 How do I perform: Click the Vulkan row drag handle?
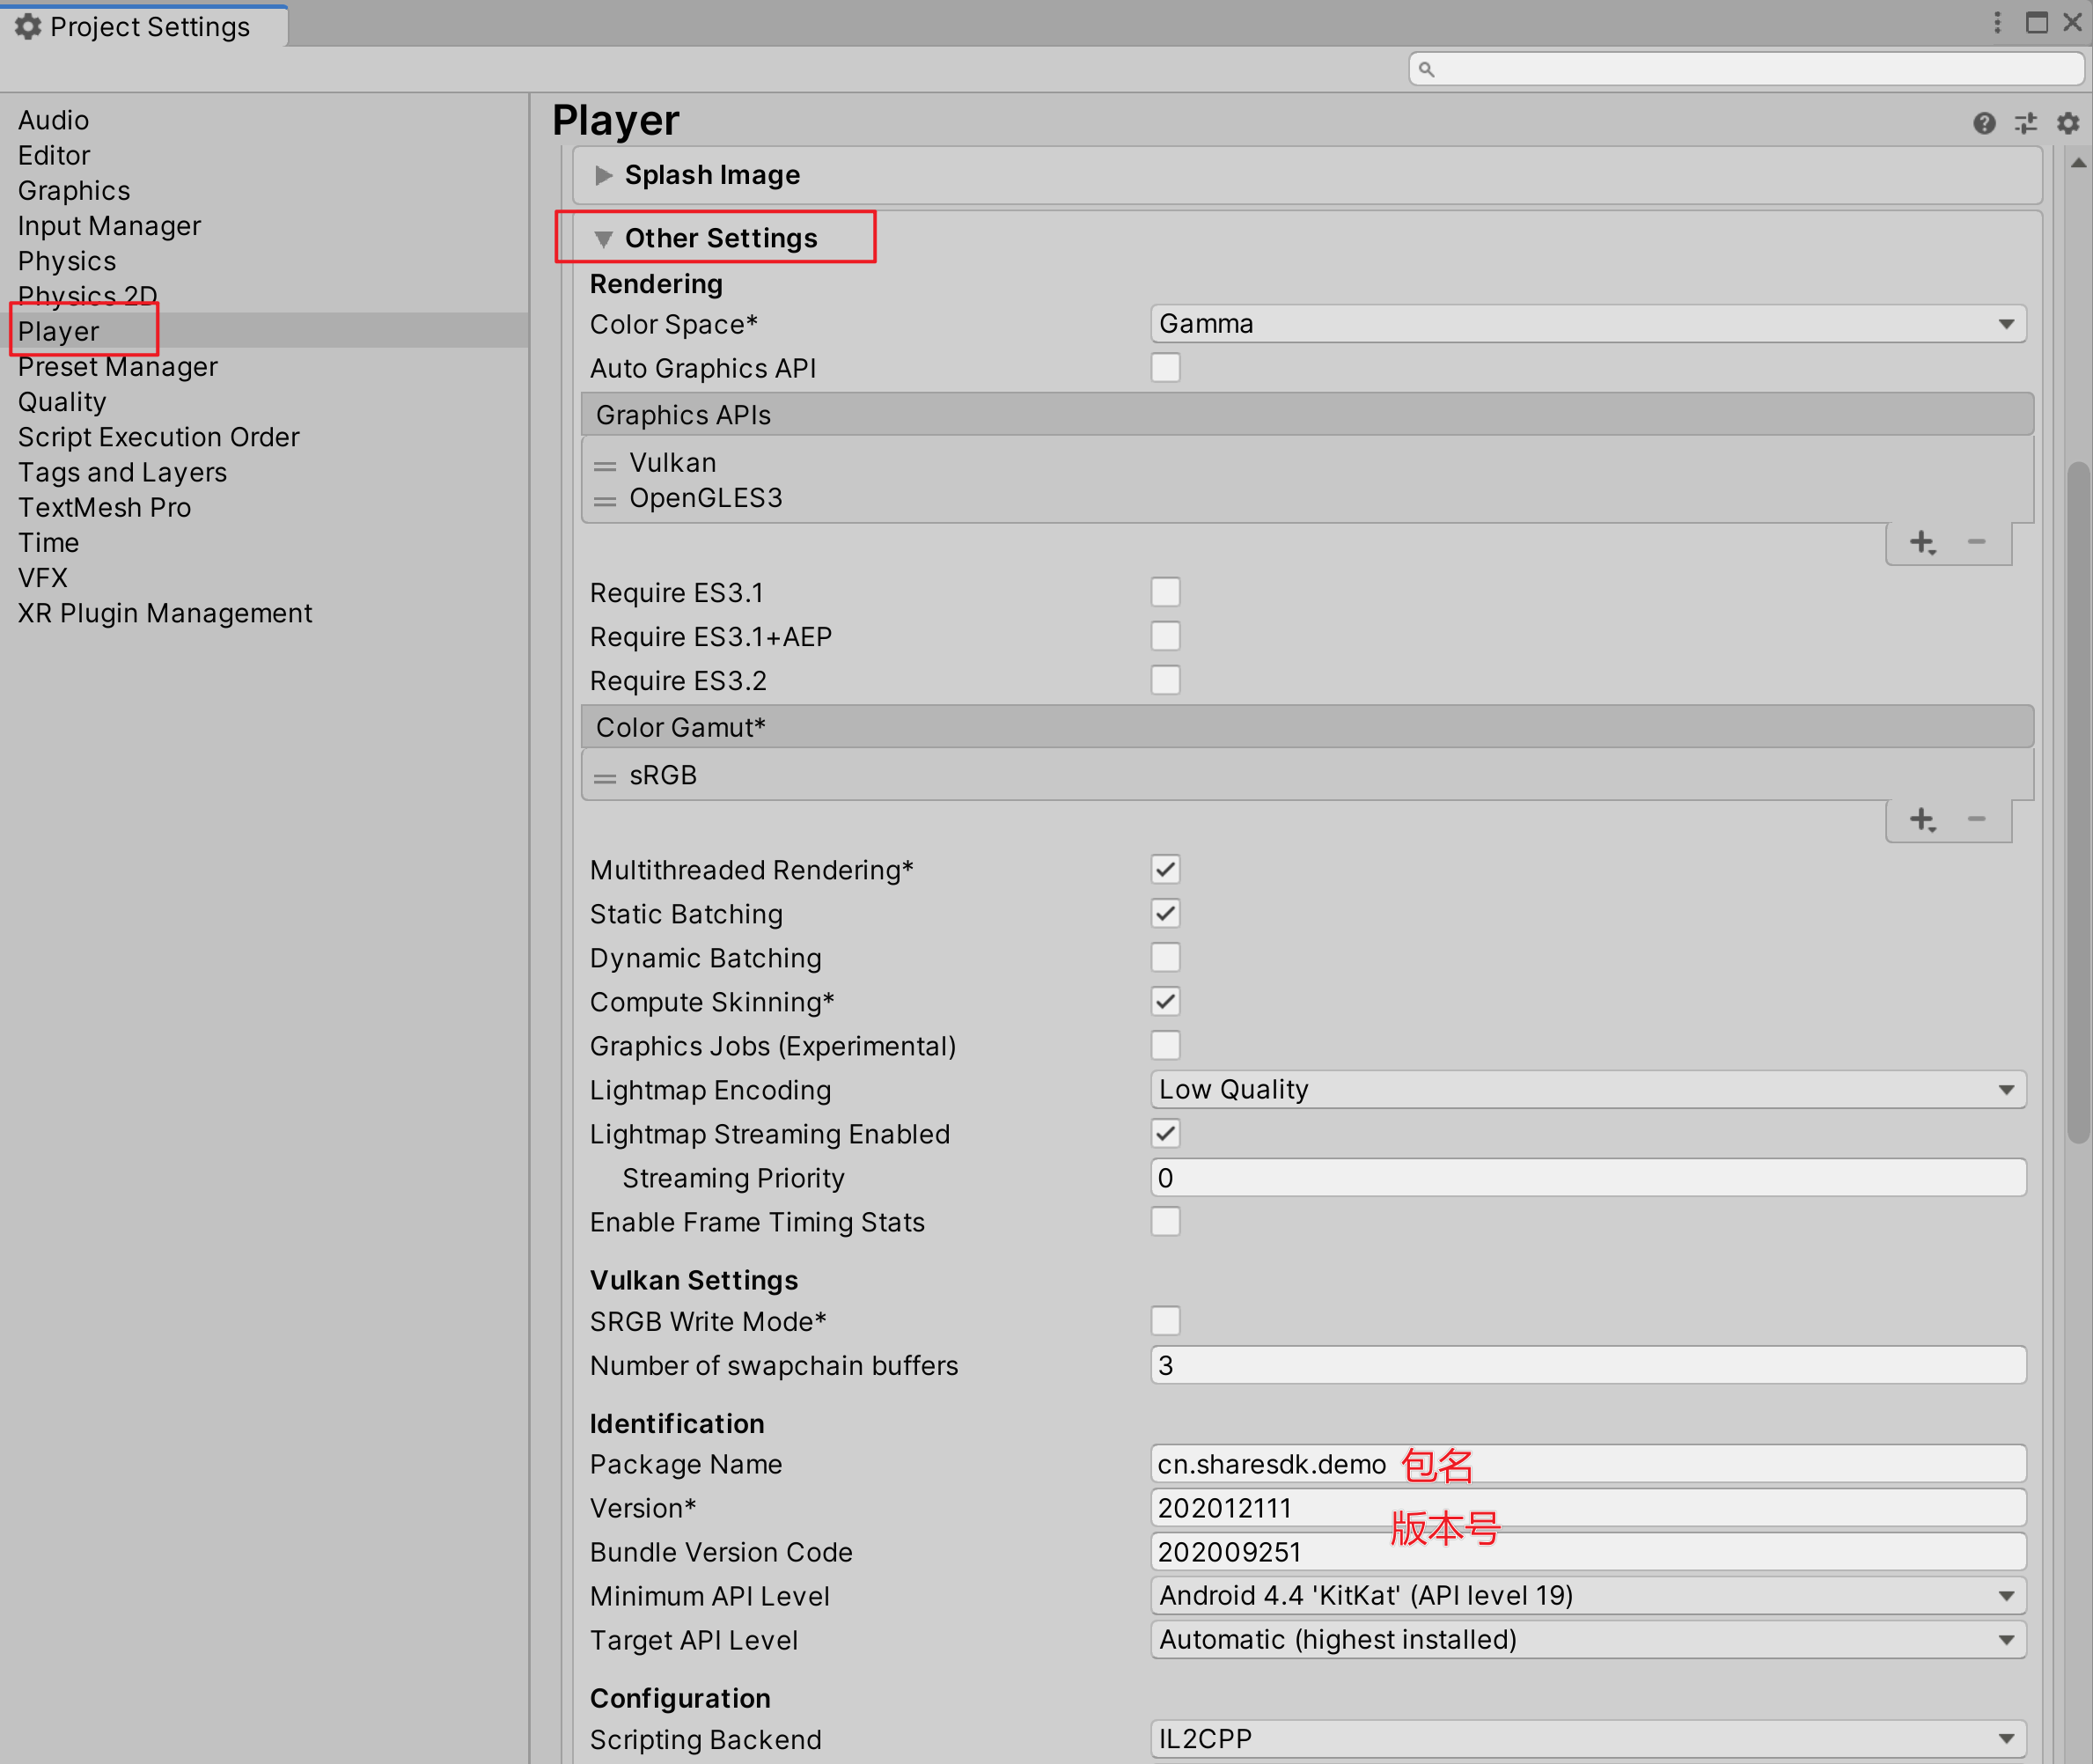point(605,465)
